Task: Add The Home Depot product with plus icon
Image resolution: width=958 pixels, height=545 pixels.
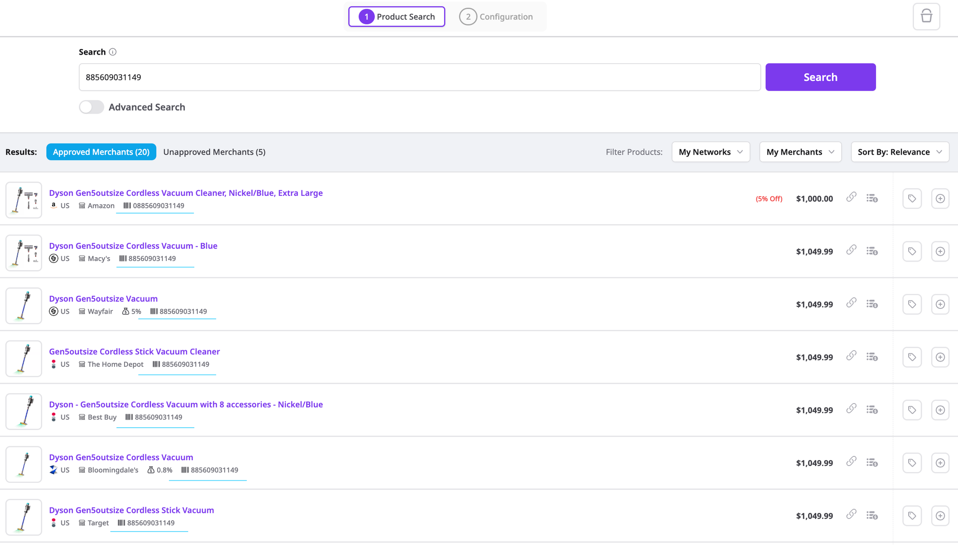Action: pos(940,357)
